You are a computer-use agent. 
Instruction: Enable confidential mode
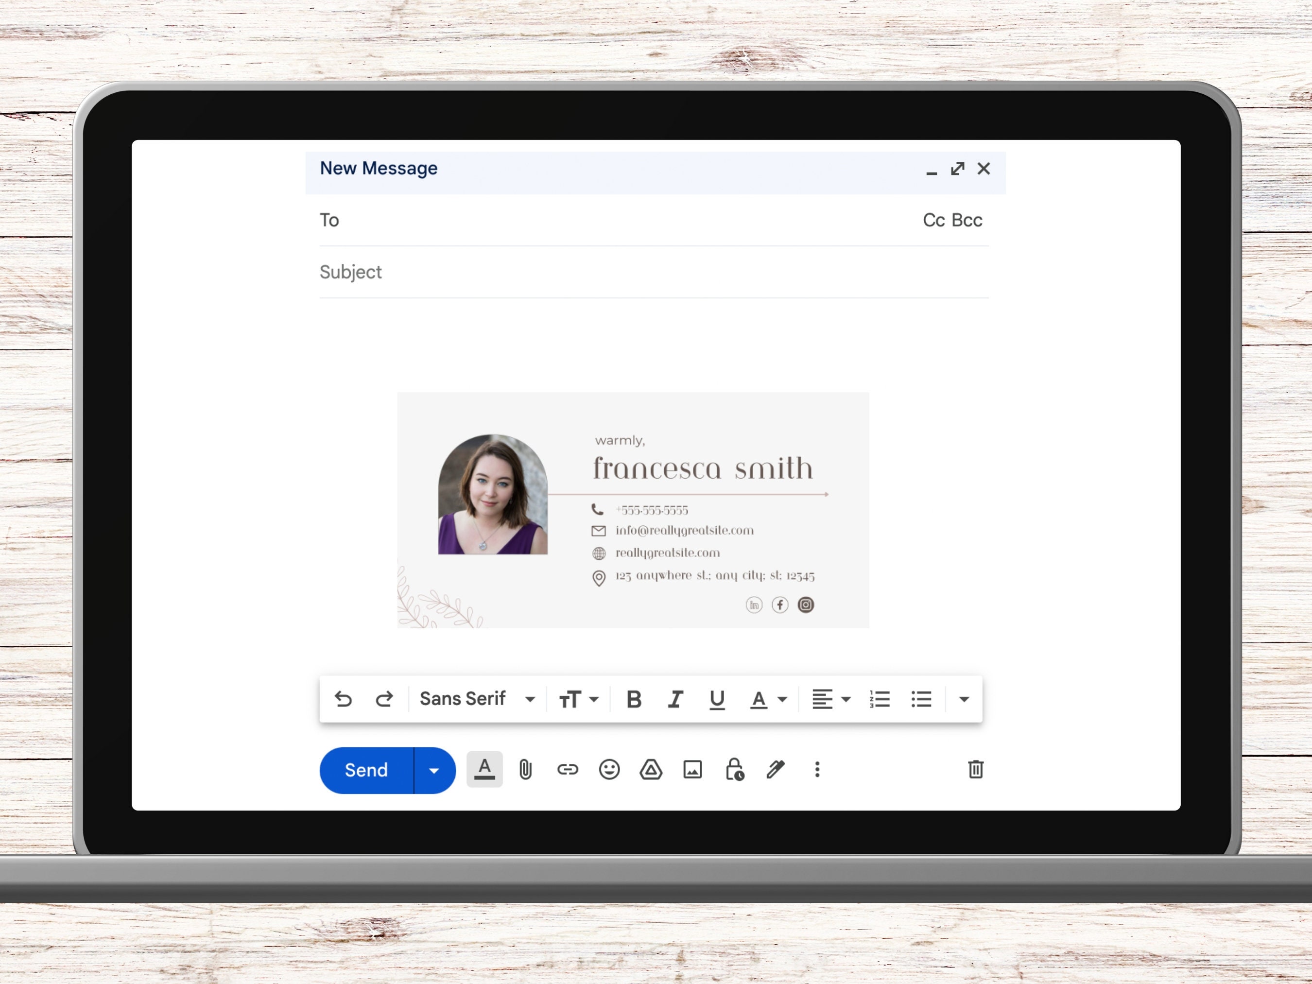point(734,769)
